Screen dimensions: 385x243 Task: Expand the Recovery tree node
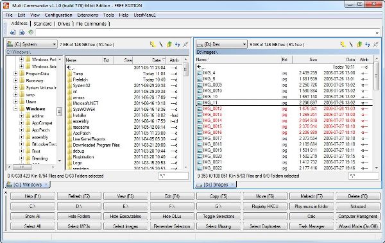tap(15, 81)
